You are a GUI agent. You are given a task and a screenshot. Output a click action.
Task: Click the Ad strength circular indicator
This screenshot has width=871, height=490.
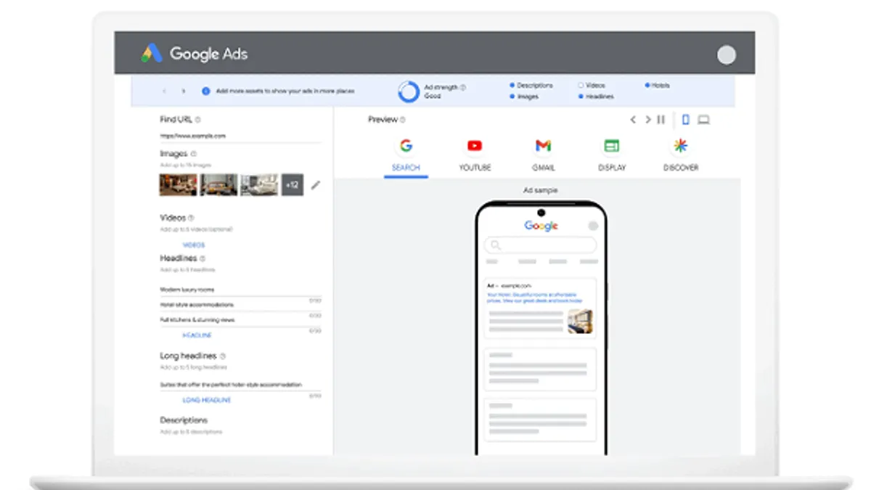[x=409, y=91]
